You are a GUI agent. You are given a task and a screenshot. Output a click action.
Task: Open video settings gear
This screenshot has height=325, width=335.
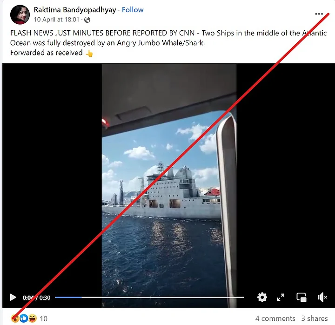coord(262,297)
